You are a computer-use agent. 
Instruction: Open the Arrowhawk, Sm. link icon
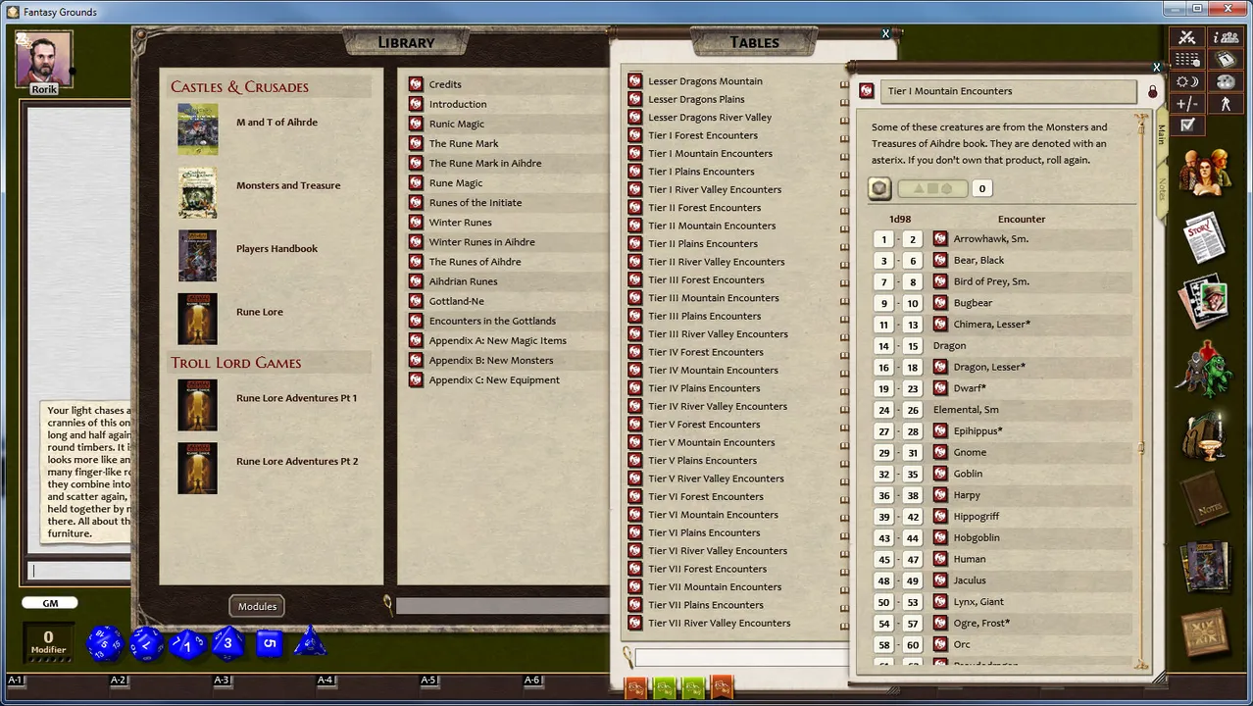pyautogui.click(x=940, y=238)
